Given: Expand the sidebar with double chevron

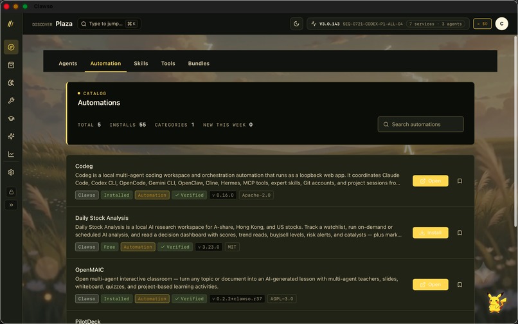Looking at the screenshot, I should (11, 205).
